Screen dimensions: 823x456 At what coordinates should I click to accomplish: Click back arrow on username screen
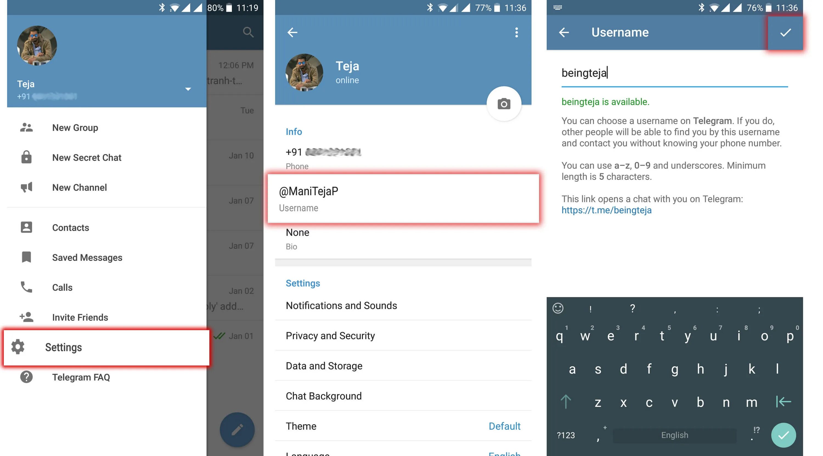tap(564, 32)
